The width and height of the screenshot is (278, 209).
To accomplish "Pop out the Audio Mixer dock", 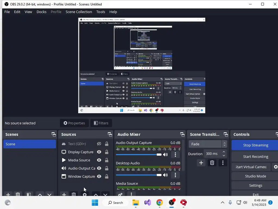I will click(x=182, y=134).
